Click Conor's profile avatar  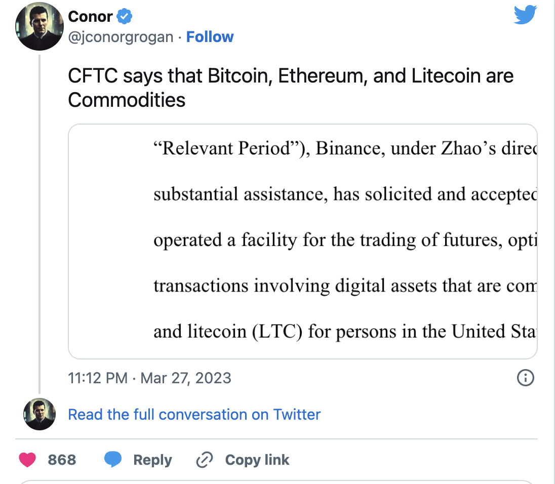pyautogui.click(x=39, y=26)
